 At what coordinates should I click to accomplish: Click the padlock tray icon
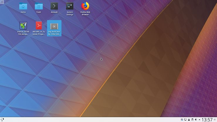(189, 120)
